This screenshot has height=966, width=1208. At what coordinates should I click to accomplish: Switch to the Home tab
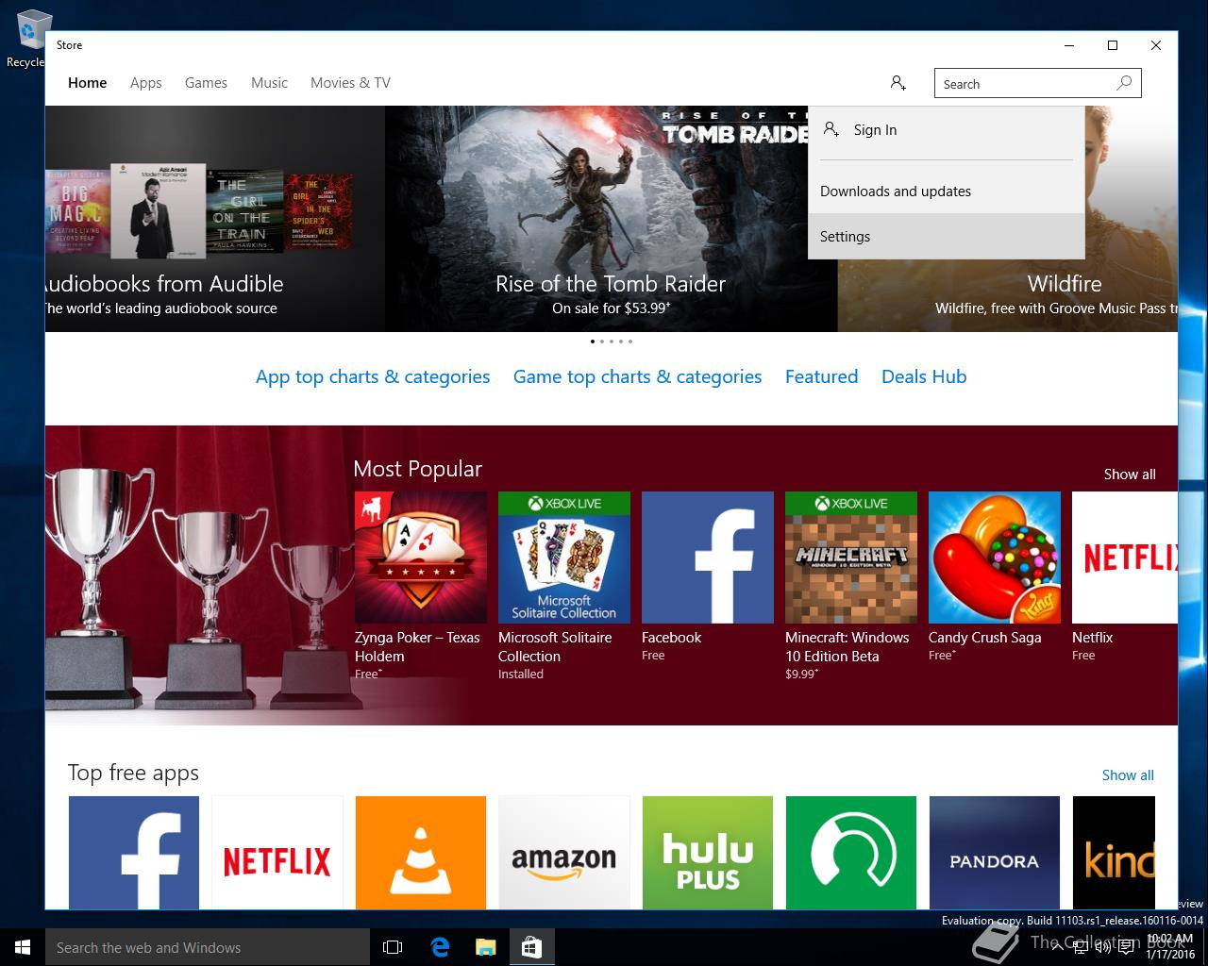point(87,83)
